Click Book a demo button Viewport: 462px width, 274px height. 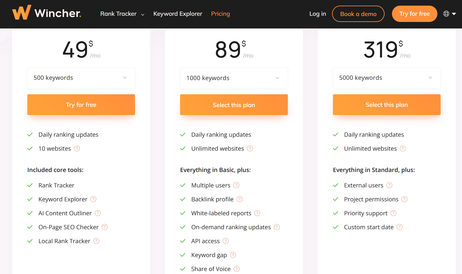coord(358,14)
